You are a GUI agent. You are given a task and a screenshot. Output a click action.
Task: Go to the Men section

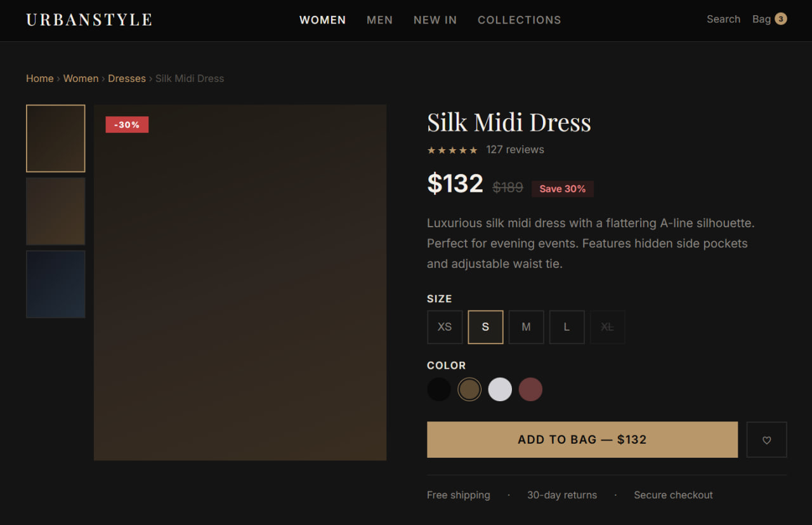tap(379, 20)
